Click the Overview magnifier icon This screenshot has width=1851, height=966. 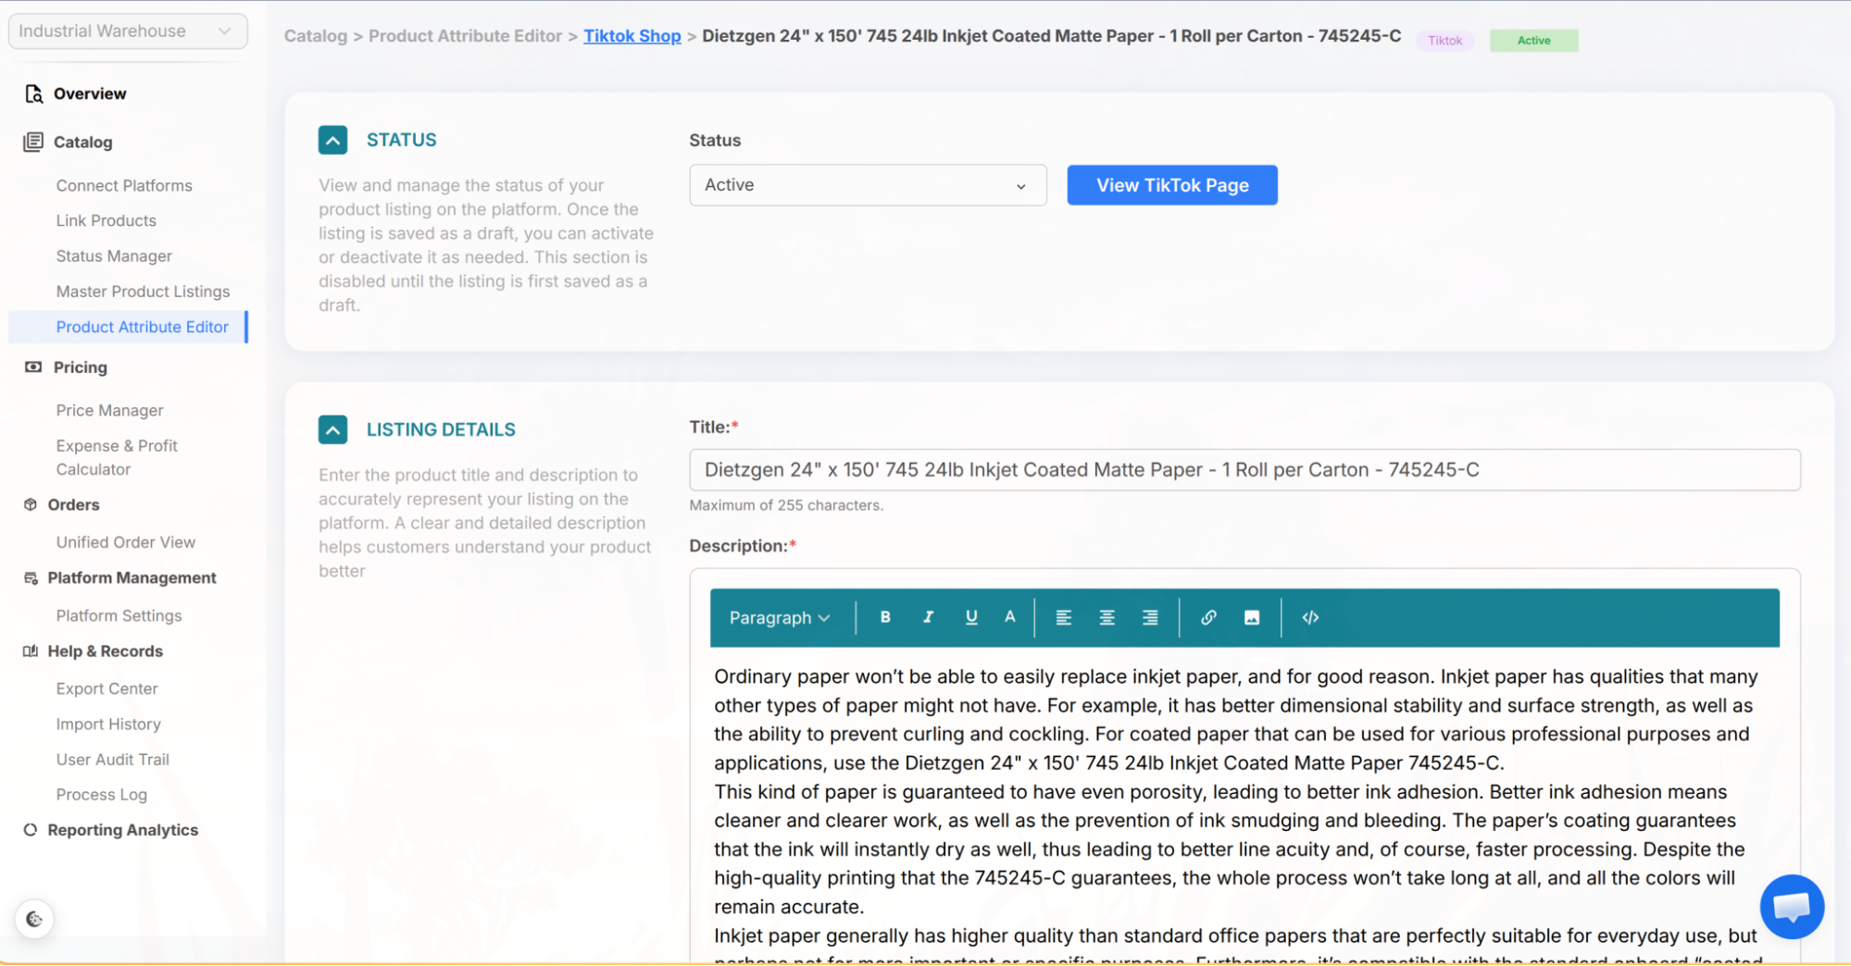(34, 93)
